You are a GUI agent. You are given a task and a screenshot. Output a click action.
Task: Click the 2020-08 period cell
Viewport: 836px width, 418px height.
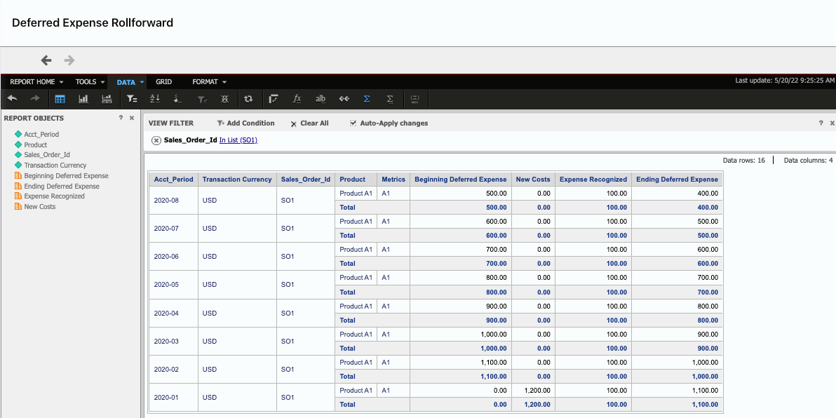pos(174,200)
